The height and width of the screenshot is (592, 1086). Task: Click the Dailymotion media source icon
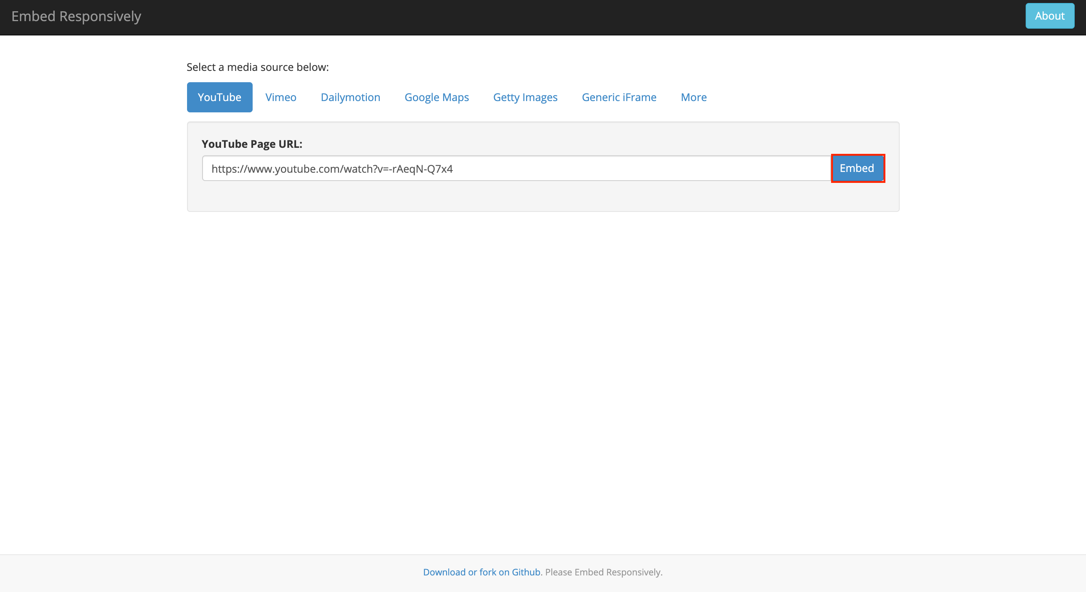pyautogui.click(x=351, y=97)
